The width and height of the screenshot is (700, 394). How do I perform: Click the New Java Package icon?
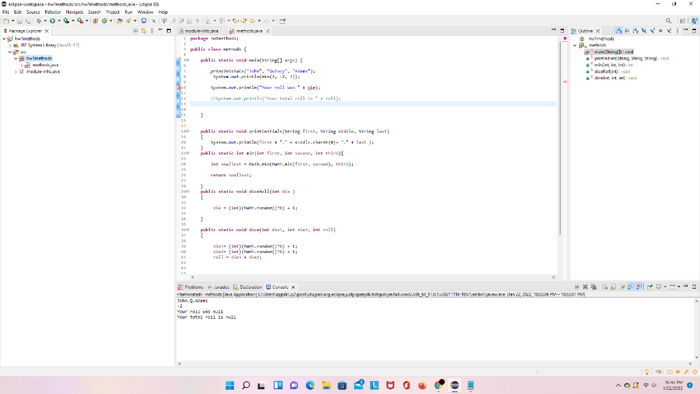(x=96, y=21)
